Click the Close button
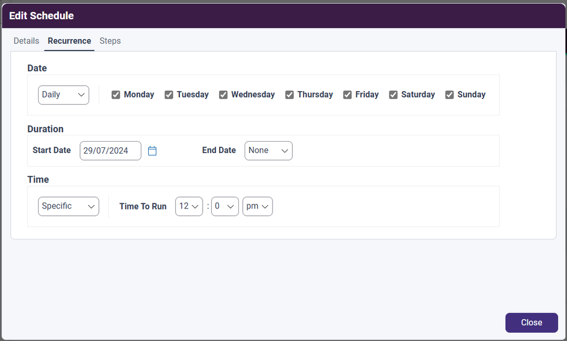This screenshot has height=341, width=567. coord(532,323)
